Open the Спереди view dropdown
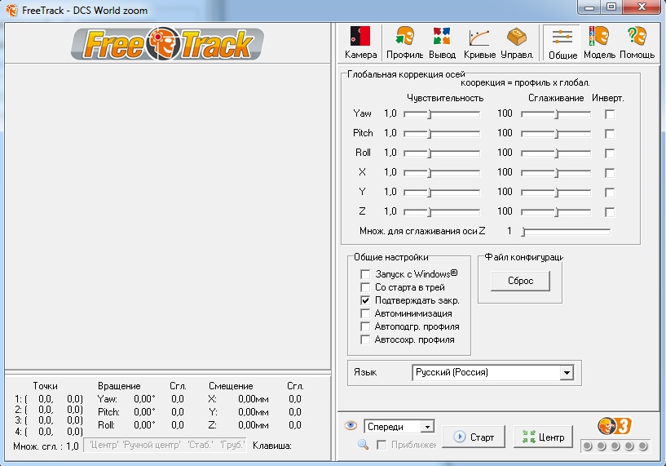 399,427
